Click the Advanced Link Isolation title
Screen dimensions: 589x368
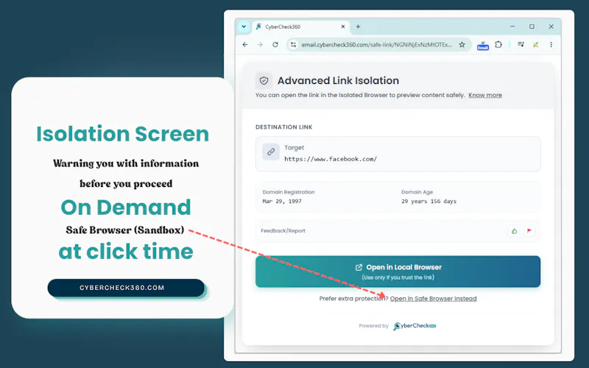338,80
